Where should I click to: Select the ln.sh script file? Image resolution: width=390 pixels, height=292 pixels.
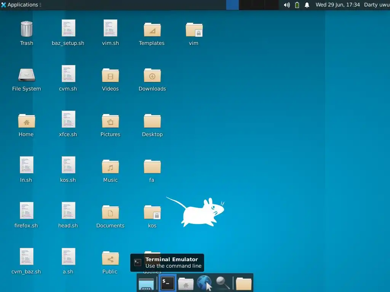[x=26, y=165]
